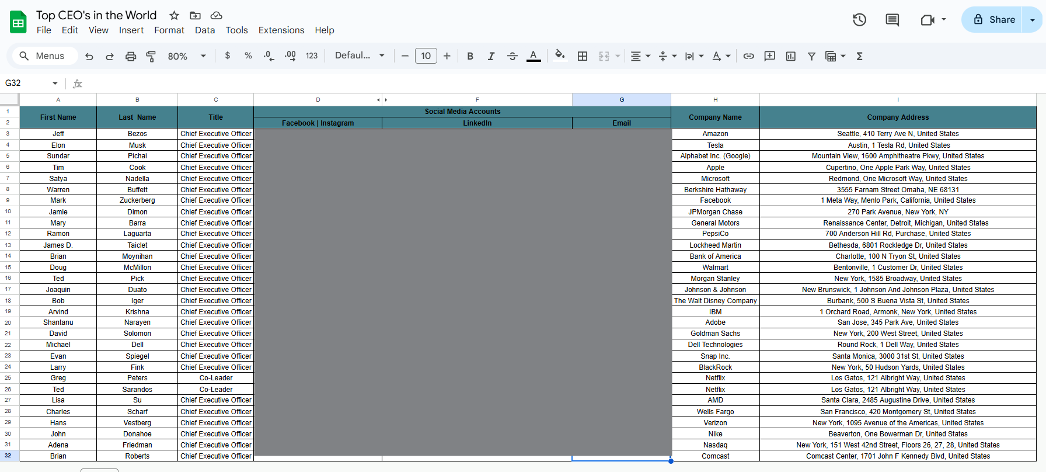Click the Insert comment icon
Image resolution: width=1046 pixels, height=472 pixels.
coord(770,56)
